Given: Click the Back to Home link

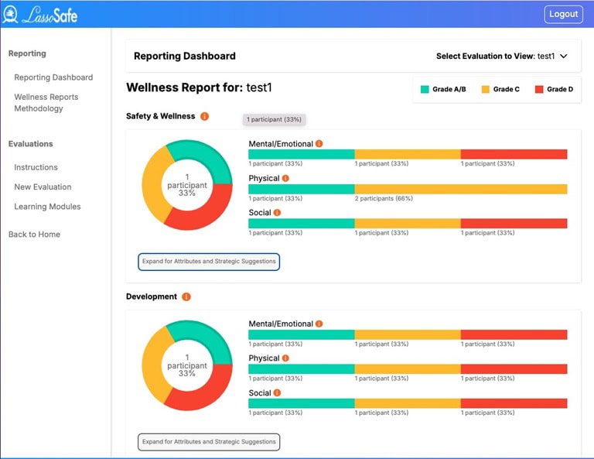Looking at the screenshot, I should [34, 235].
